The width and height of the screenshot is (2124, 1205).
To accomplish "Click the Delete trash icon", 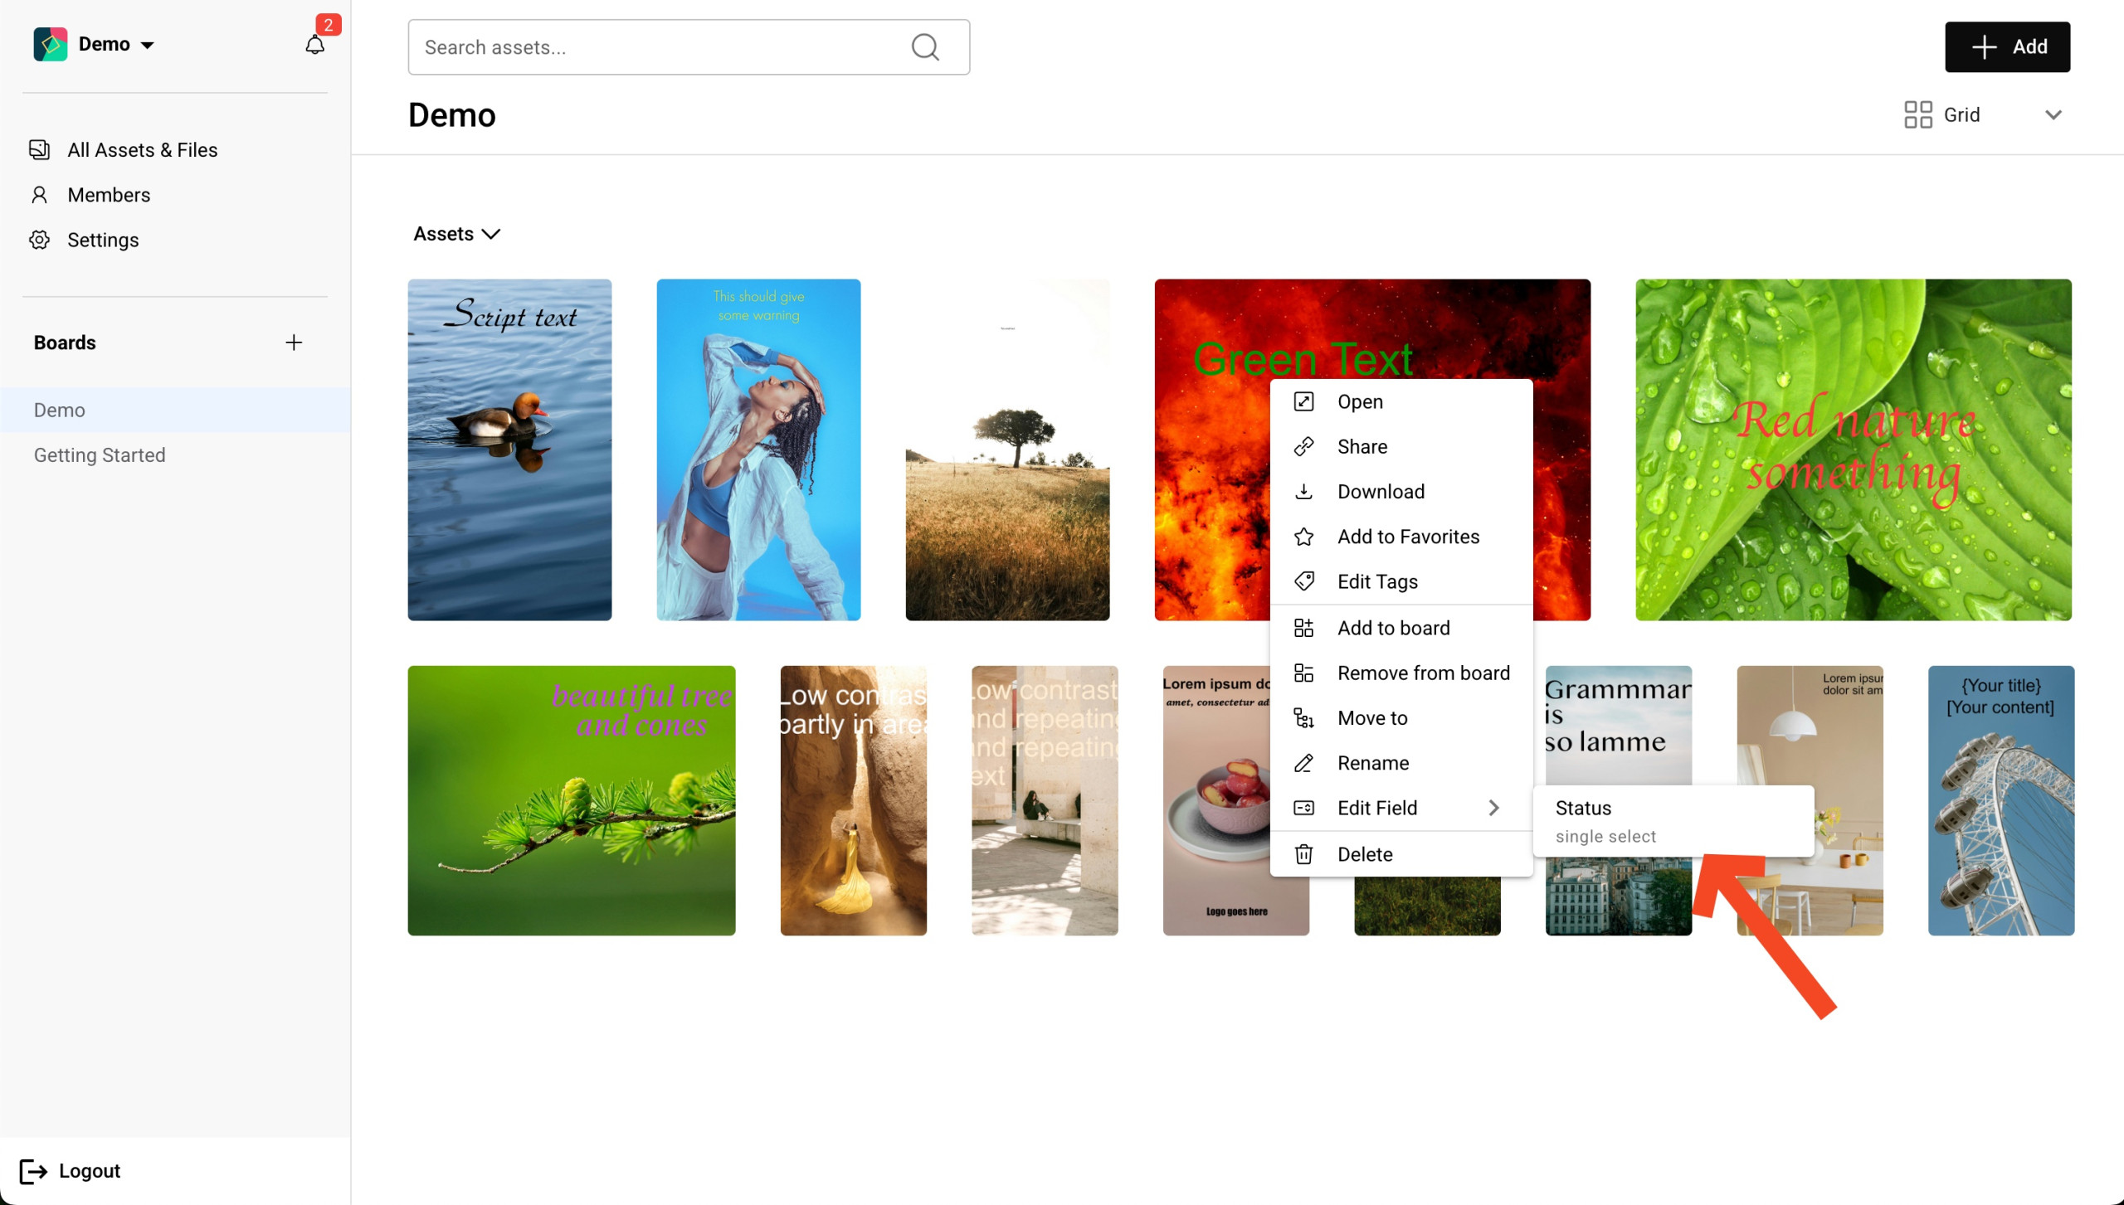I will (x=1303, y=854).
